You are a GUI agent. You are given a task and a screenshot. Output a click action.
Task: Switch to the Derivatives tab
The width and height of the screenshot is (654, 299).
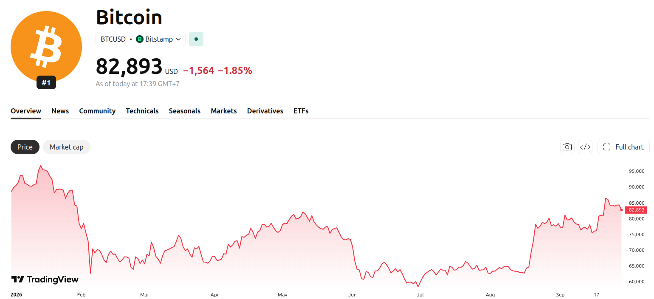[265, 111]
